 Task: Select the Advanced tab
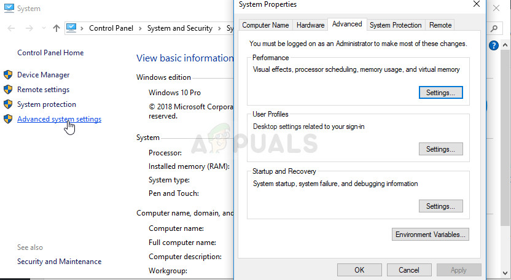(x=347, y=24)
